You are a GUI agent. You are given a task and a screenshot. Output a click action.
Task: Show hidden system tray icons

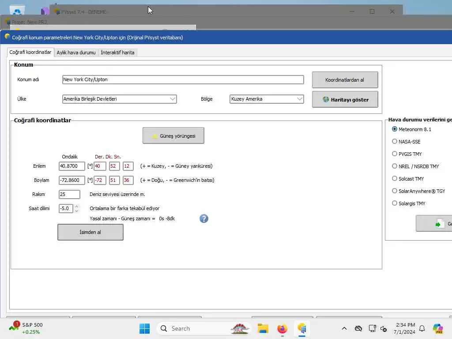[x=344, y=328]
